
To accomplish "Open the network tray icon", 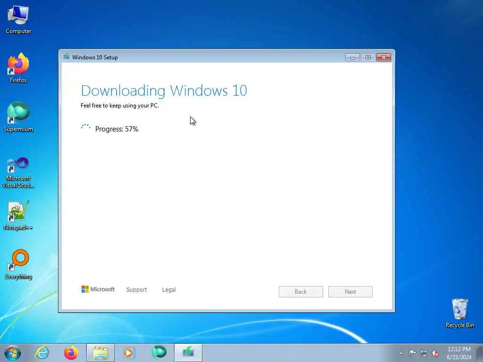I will 424,354.
